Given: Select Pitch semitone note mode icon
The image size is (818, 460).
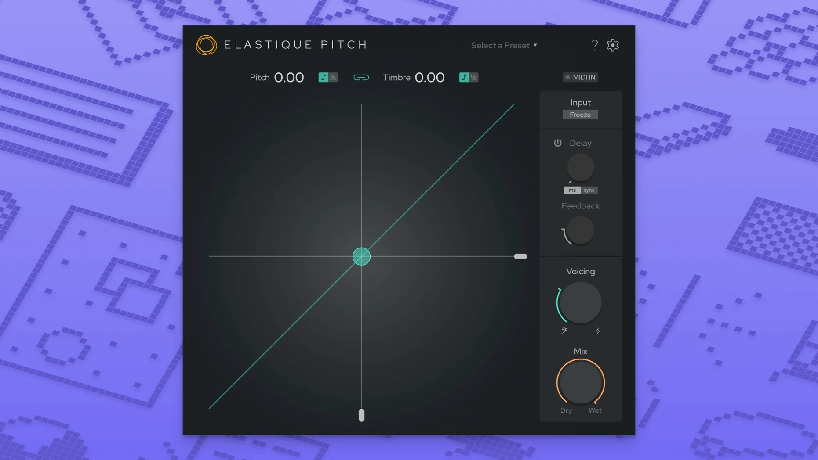Looking at the screenshot, I should [324, 77].
